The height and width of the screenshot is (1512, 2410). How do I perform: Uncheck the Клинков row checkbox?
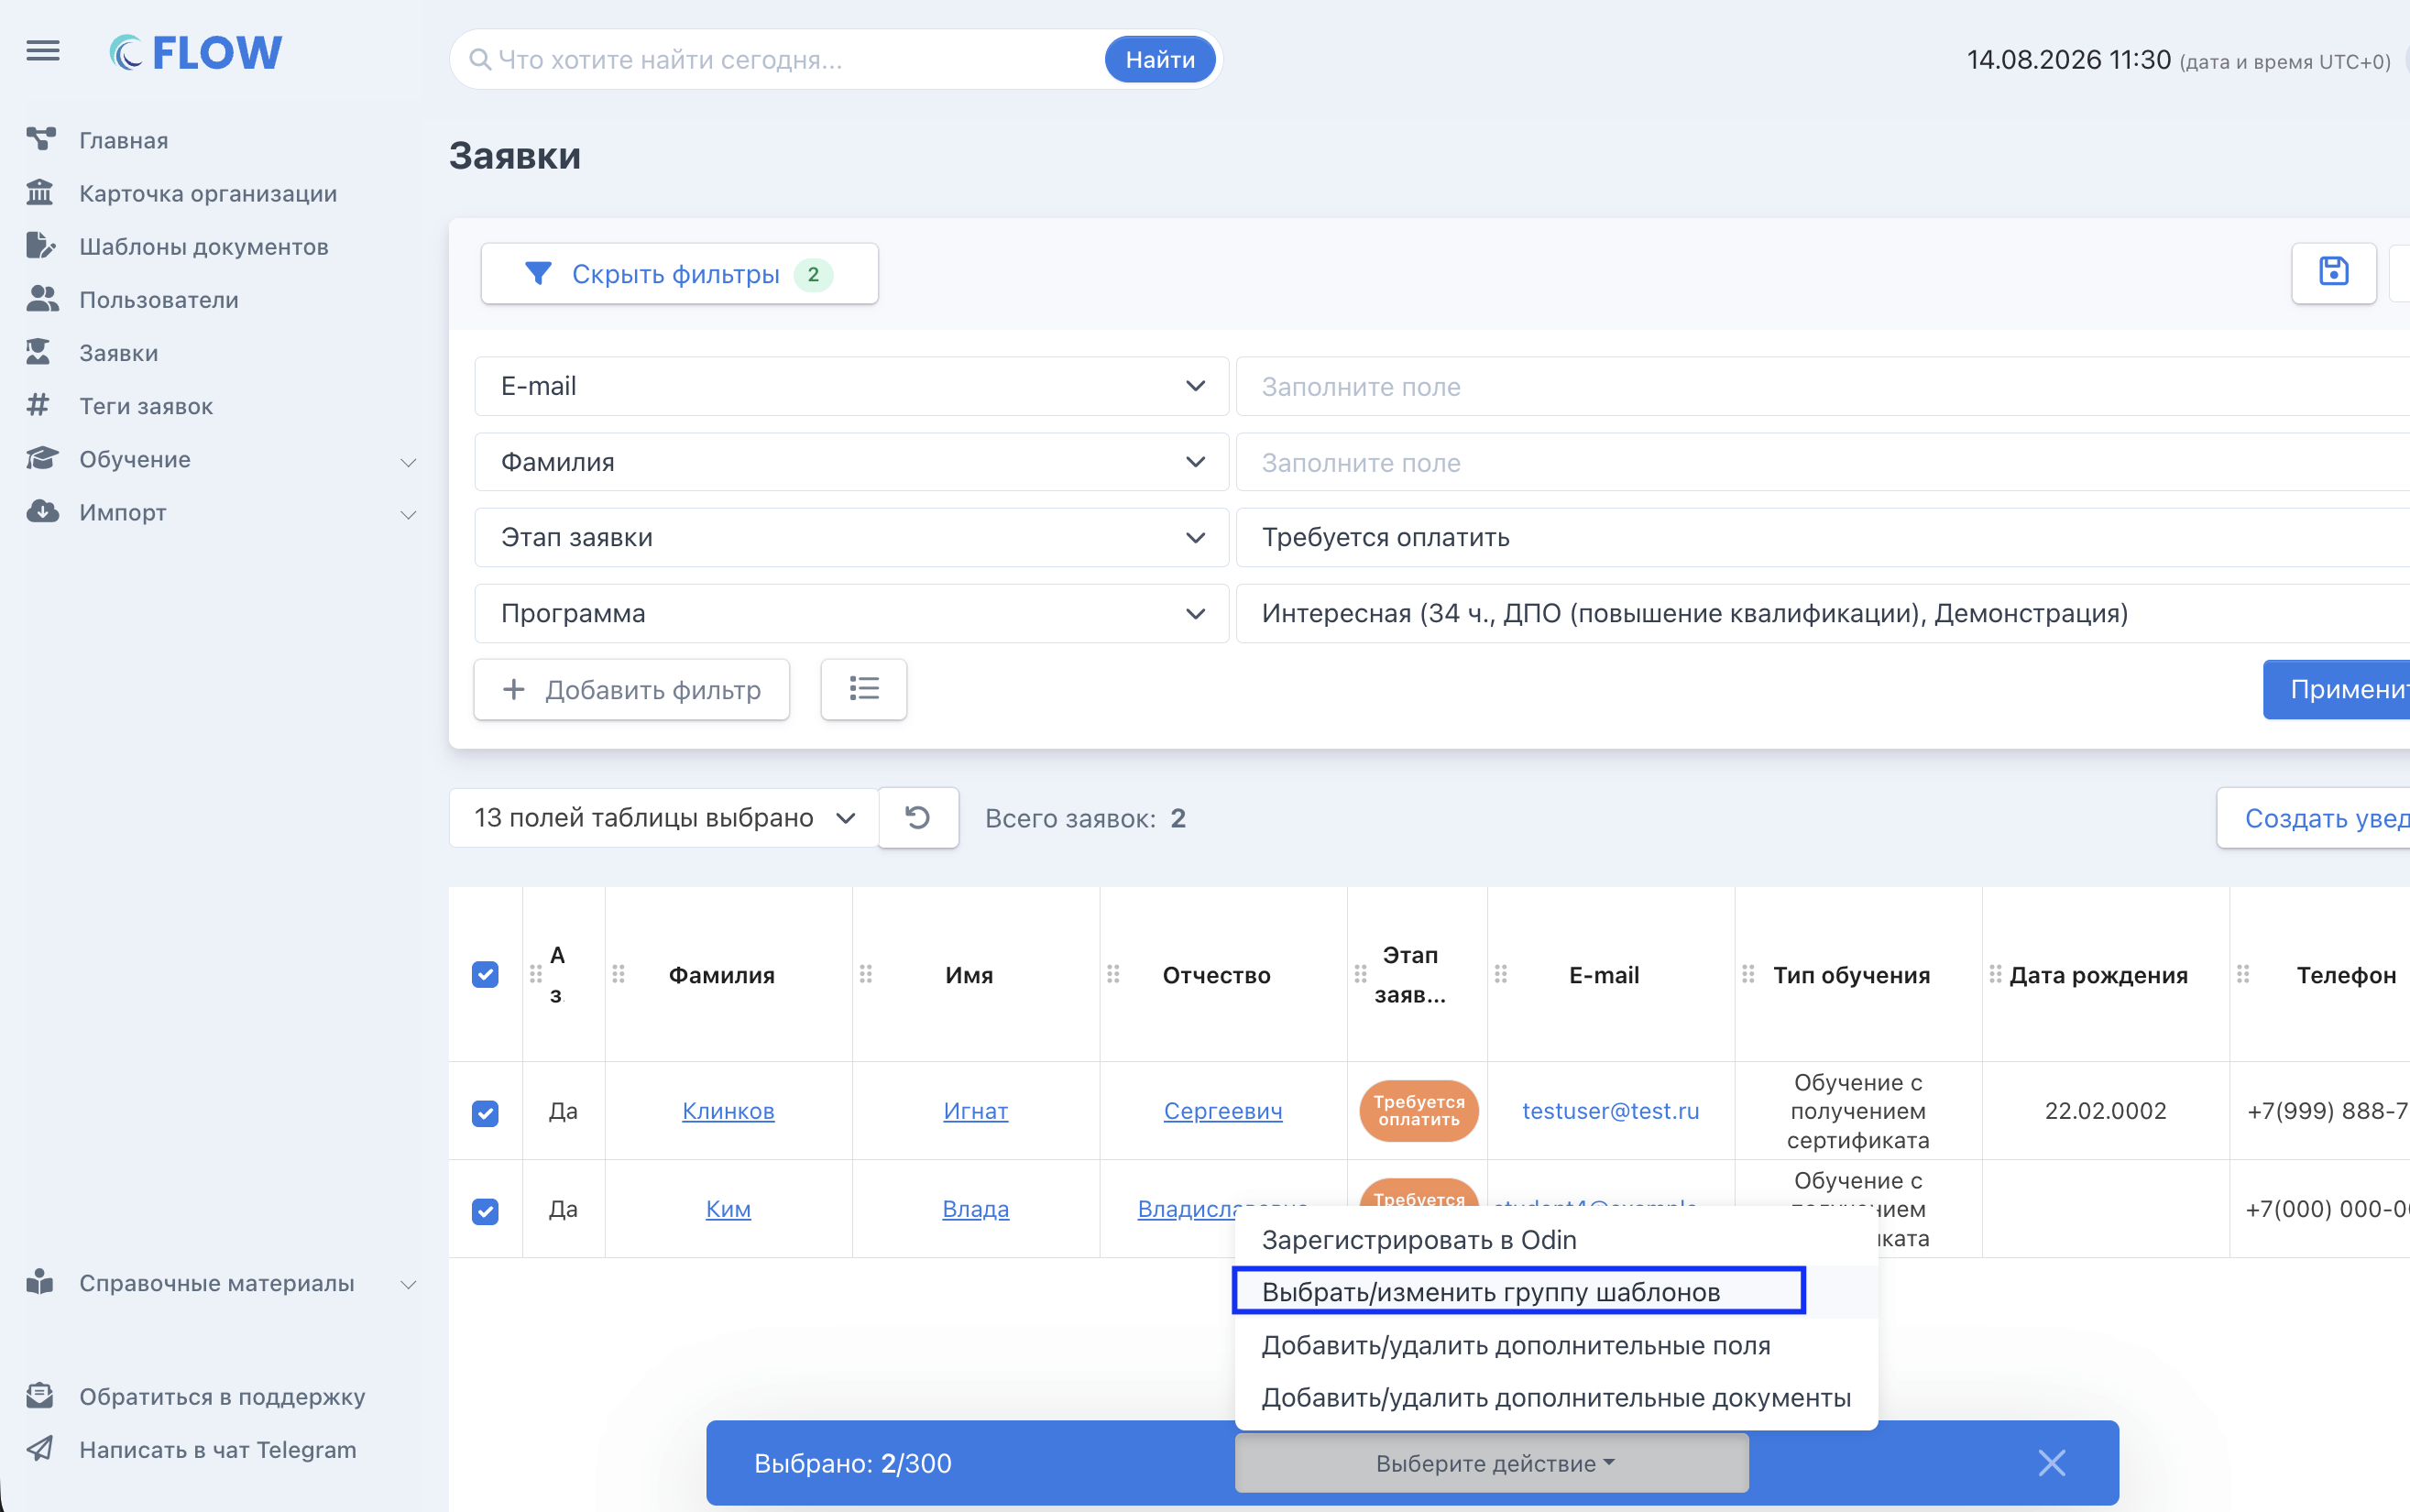click(x=485, y=1112)
